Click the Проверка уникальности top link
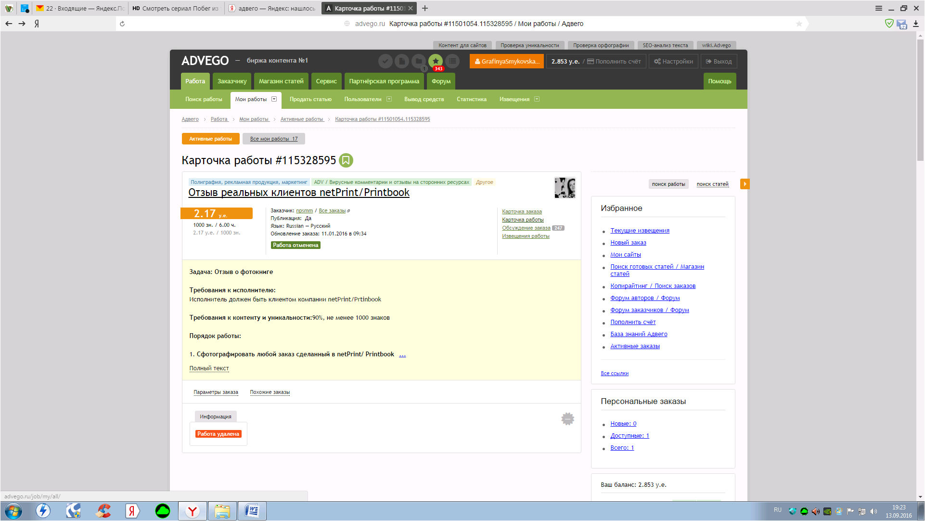925x521 pixels. coord(530,45)
